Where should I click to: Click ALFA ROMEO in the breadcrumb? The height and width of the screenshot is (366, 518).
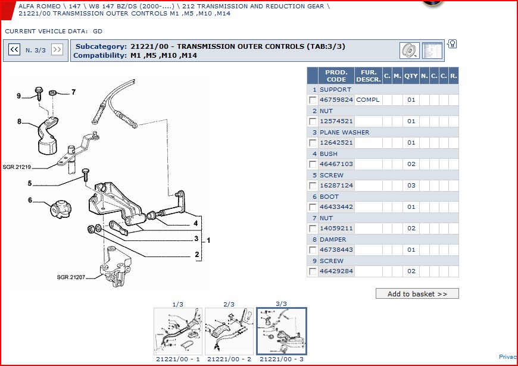(40, 7)
